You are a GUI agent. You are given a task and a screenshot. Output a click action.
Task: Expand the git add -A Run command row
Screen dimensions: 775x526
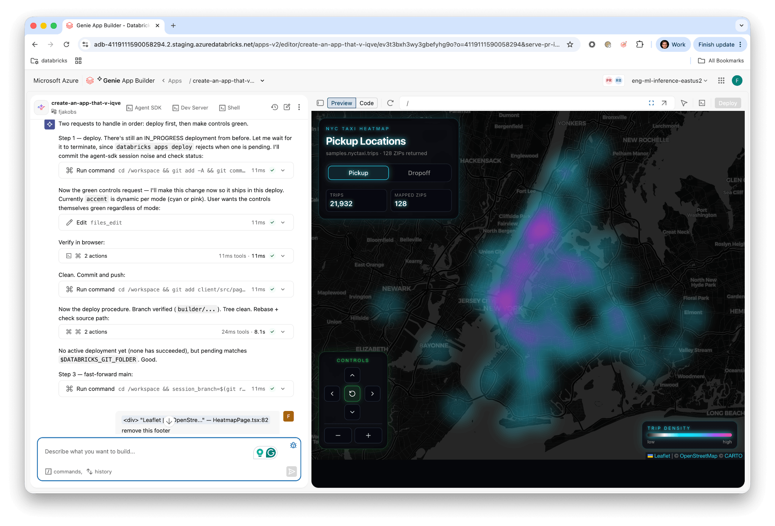pyautogui.click(x=176, y=171)
